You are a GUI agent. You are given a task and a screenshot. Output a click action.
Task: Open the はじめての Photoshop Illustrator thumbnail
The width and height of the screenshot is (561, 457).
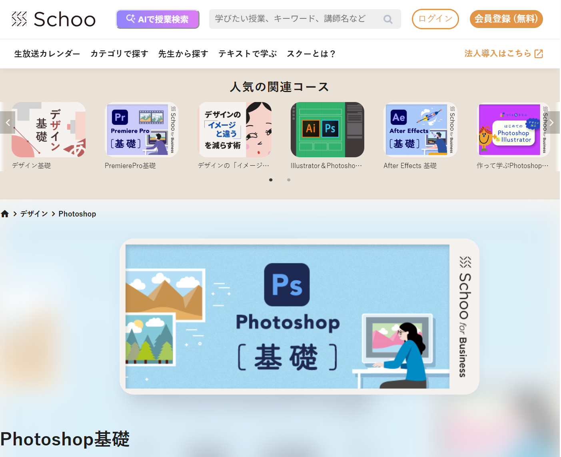(x=513, y=130)
